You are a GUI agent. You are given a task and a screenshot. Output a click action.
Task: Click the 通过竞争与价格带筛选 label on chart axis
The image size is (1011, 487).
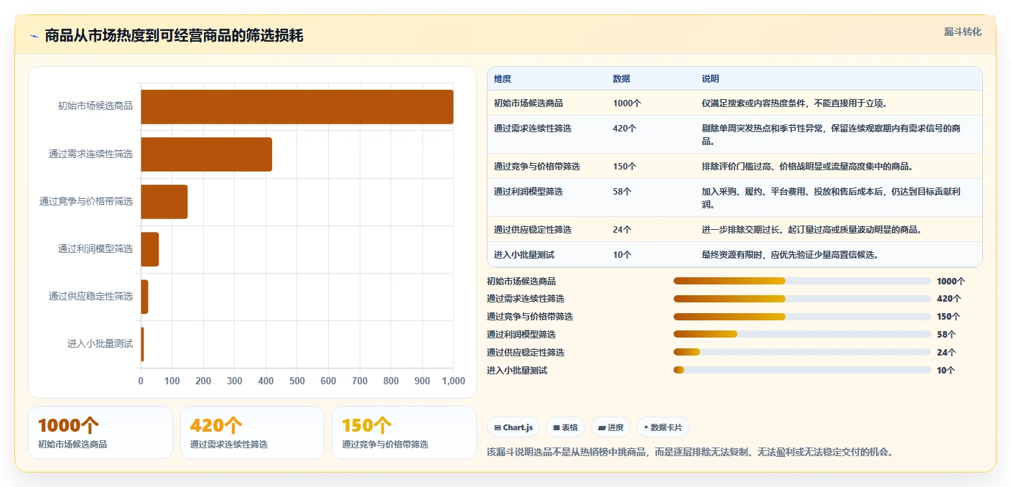click(x=86, y=201)
